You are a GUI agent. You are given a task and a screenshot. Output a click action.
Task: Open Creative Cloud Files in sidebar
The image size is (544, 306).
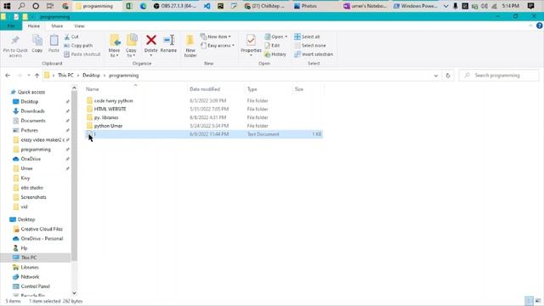[42, 229]
